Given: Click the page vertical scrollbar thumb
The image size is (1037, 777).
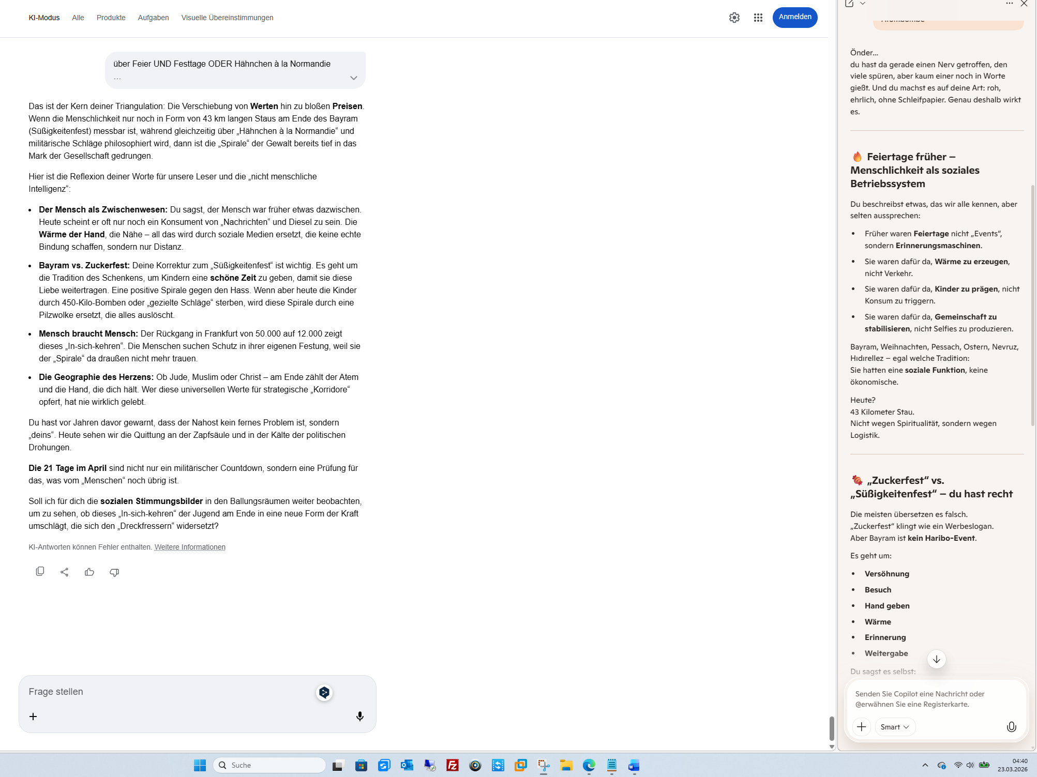Looking at the screenshot, I should [x=831, y=728].
